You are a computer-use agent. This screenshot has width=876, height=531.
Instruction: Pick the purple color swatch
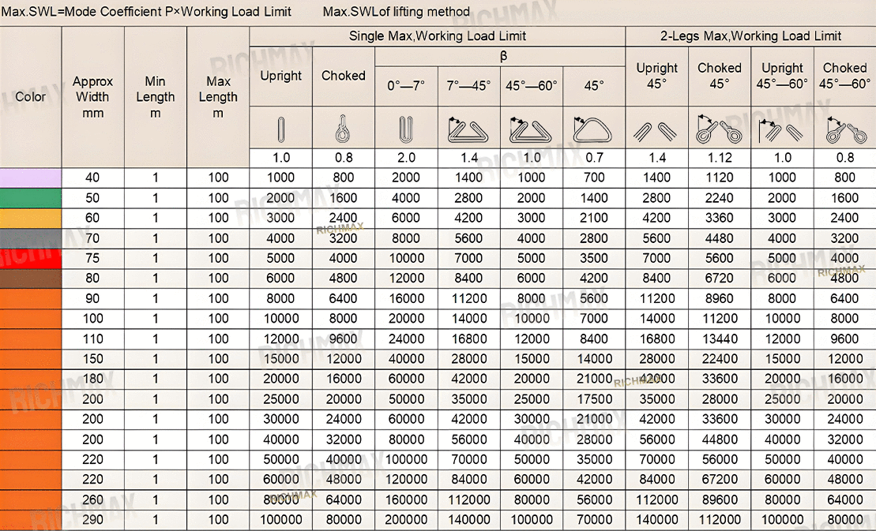pyautogui.click(x=31, y=178)
